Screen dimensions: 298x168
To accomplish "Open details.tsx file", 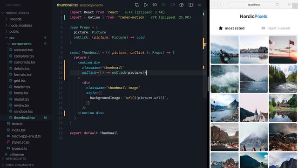I will coord(22,69).
